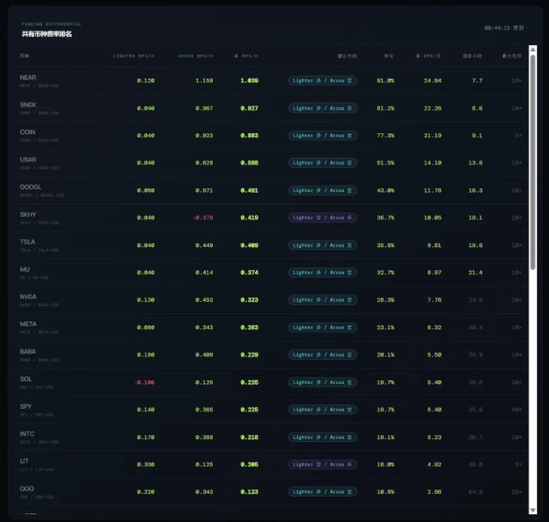Click the purple direction badge in LIT row
Image resolution: width=549 pixels, height=522 pixels.
click(x=322, y=465)
